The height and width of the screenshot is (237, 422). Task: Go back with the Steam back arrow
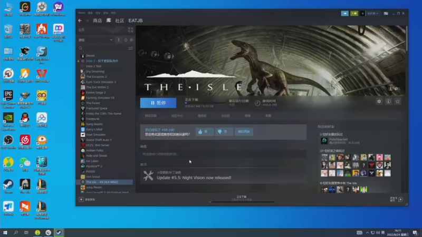point(80,21)
